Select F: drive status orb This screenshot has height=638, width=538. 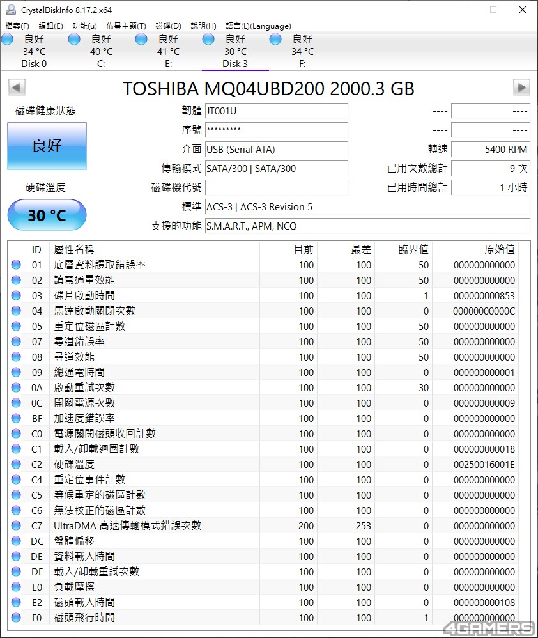coord(276,39)
